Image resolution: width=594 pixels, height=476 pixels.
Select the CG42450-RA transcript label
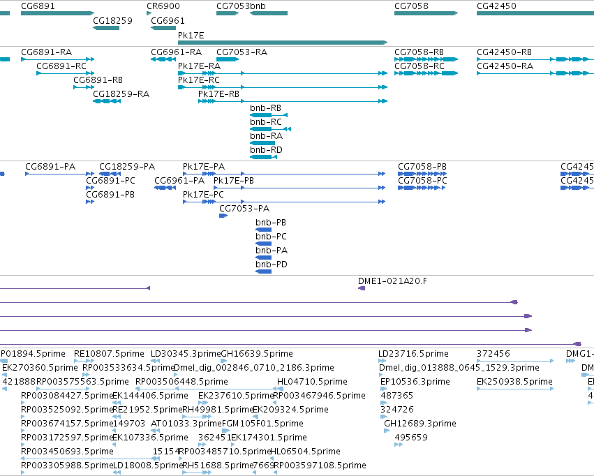[505, 66]
